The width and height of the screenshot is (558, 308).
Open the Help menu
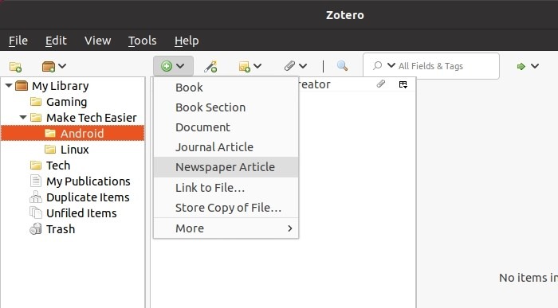[187, 41]
